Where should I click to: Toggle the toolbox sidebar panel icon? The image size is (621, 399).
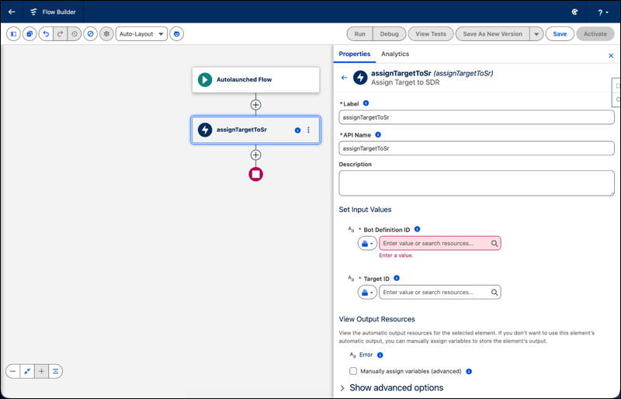click(13, 34)
